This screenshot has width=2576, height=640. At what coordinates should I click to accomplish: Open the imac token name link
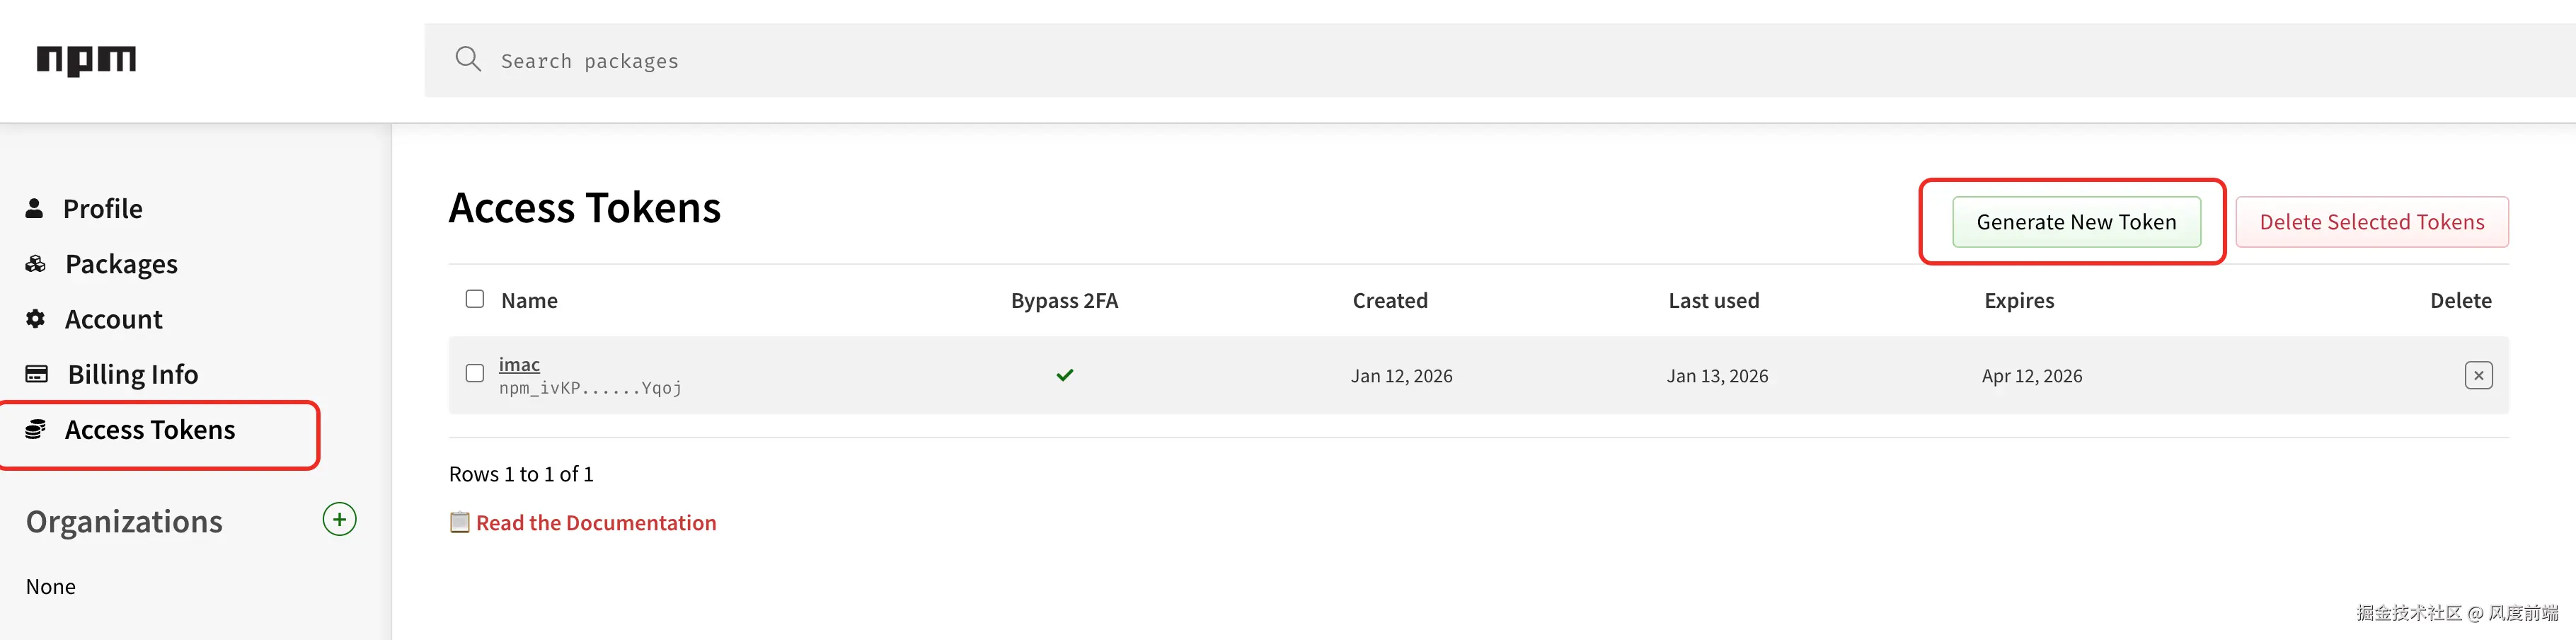tap(519, 364)
